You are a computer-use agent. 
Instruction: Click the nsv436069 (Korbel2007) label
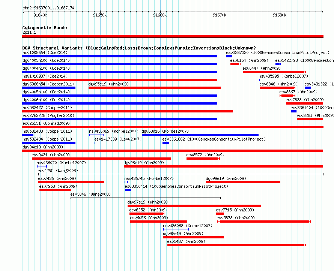114,131
